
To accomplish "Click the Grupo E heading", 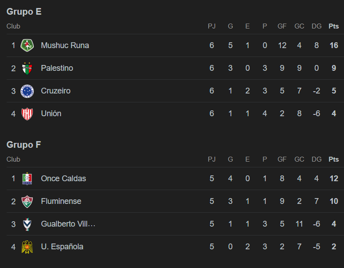I will coord(24,12).
